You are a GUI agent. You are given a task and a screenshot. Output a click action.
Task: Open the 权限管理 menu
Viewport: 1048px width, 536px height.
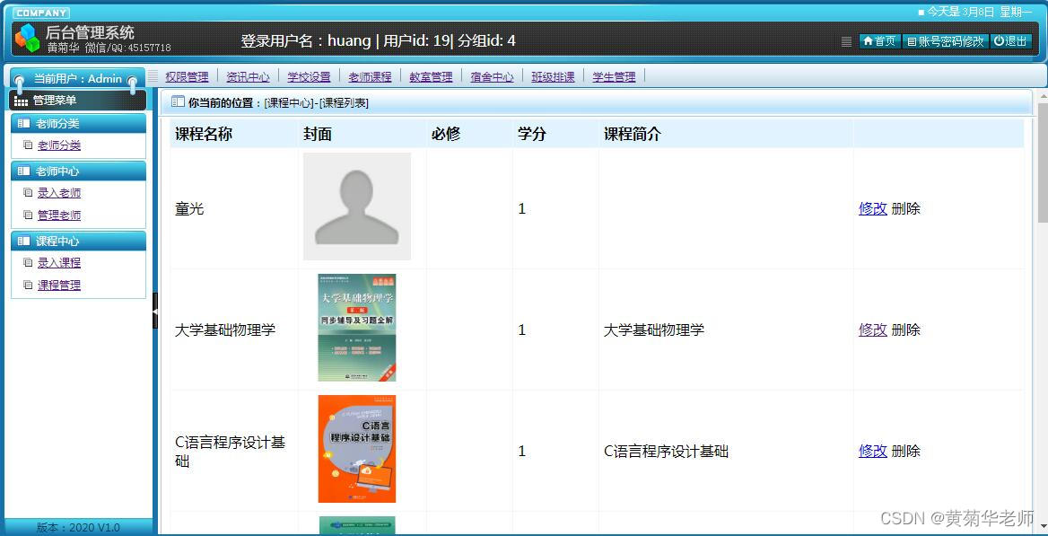188,77
